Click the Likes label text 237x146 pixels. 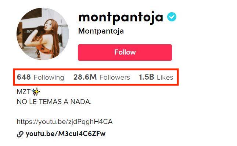tap(165, 77)
